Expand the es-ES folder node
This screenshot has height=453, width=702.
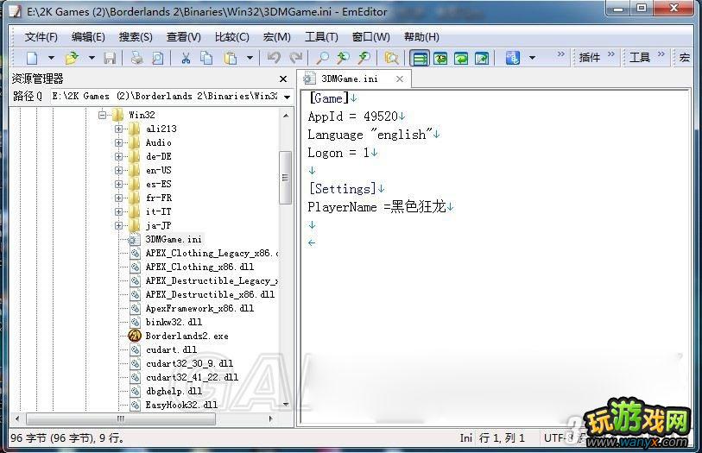click(x=118, y=185)
